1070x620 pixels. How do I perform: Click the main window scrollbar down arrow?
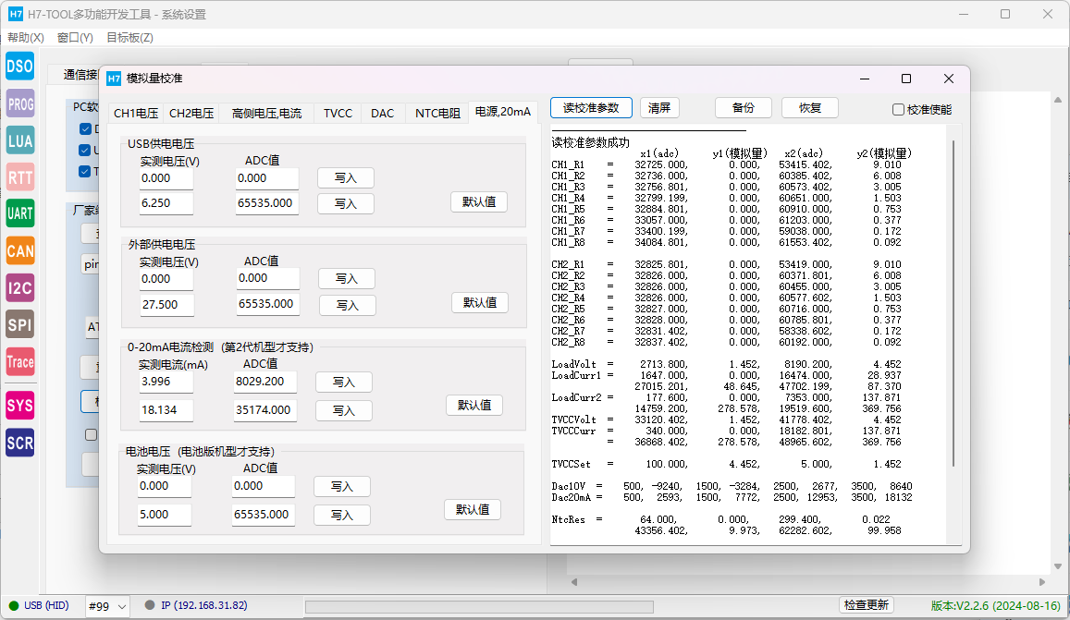[x=1058, y=566]
